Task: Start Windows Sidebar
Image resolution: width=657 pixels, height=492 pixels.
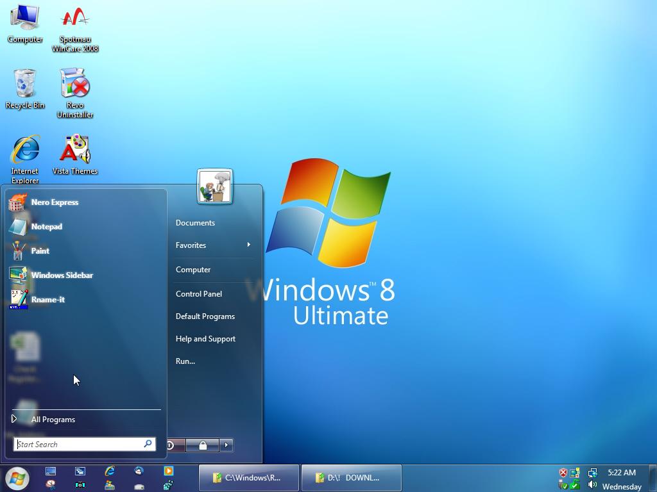Action: pyautogui.click(x=62, y=275)
